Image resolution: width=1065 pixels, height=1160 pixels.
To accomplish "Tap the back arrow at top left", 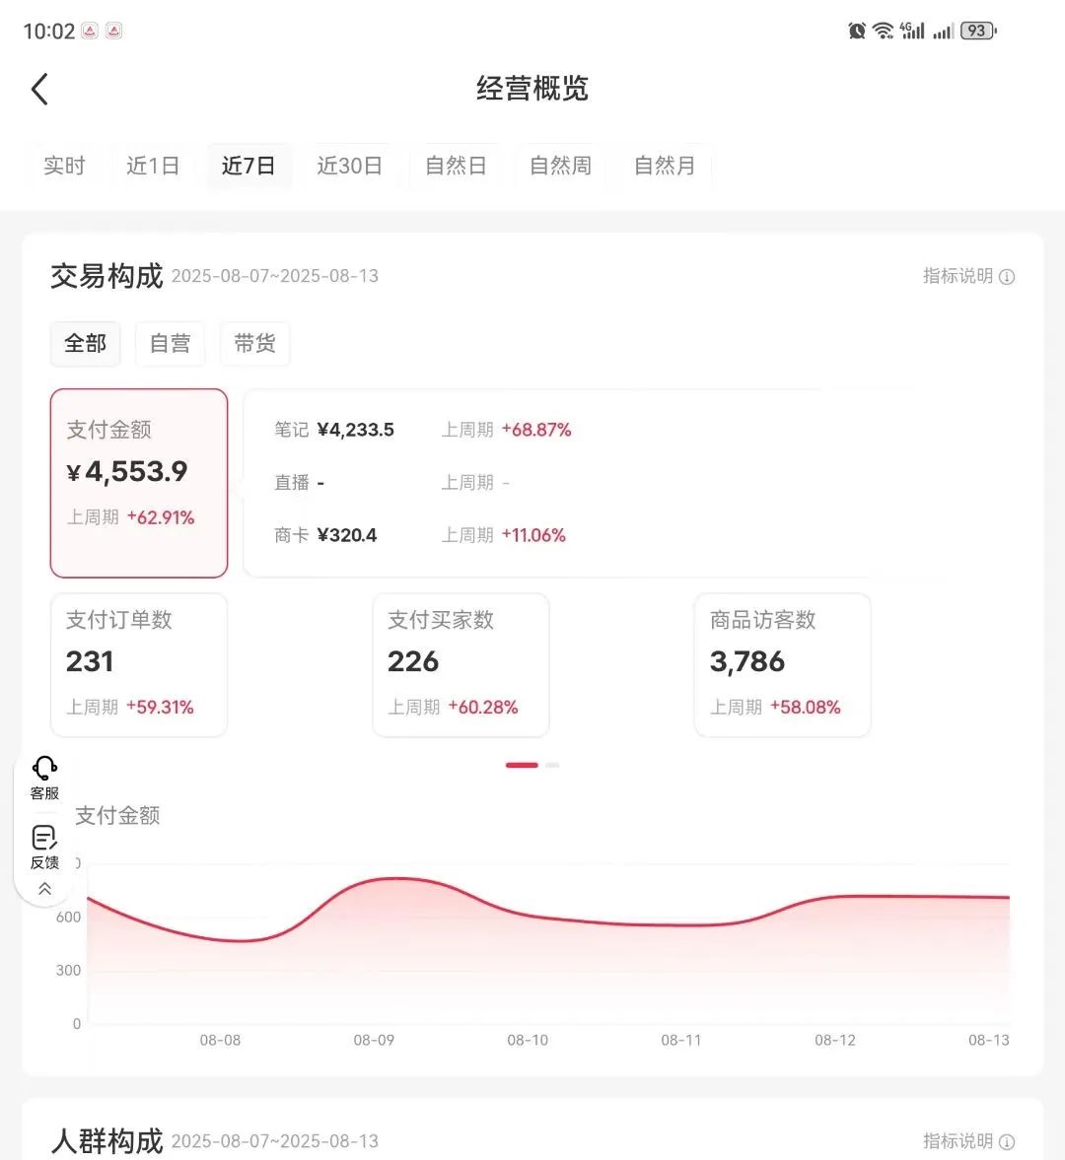I will point(39,89).
